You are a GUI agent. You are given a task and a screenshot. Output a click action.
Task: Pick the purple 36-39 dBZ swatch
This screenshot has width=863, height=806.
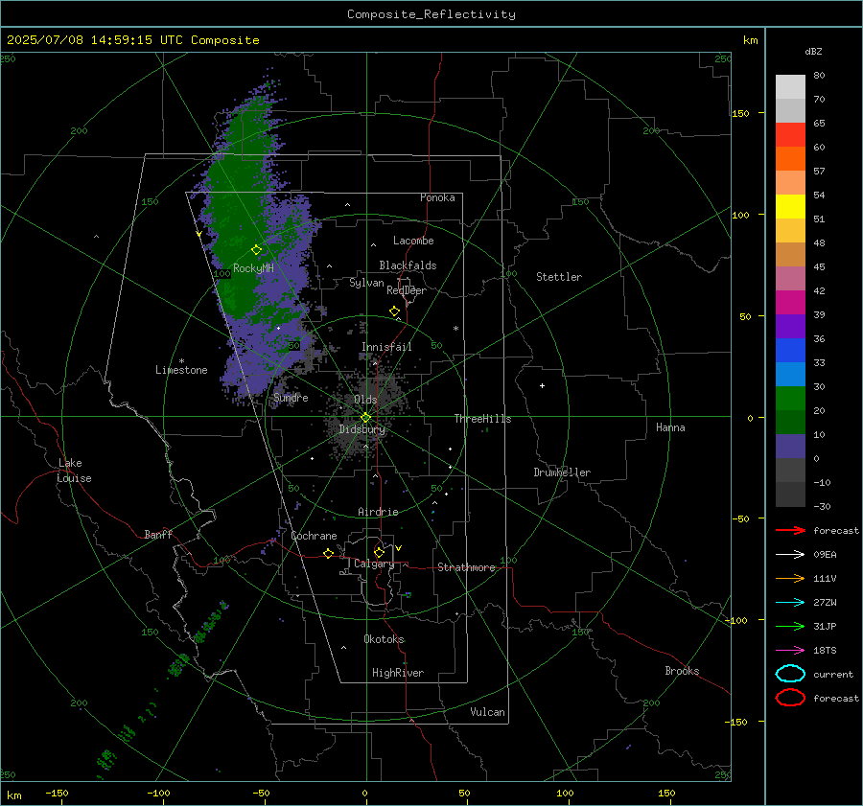[x=790, y=327]
